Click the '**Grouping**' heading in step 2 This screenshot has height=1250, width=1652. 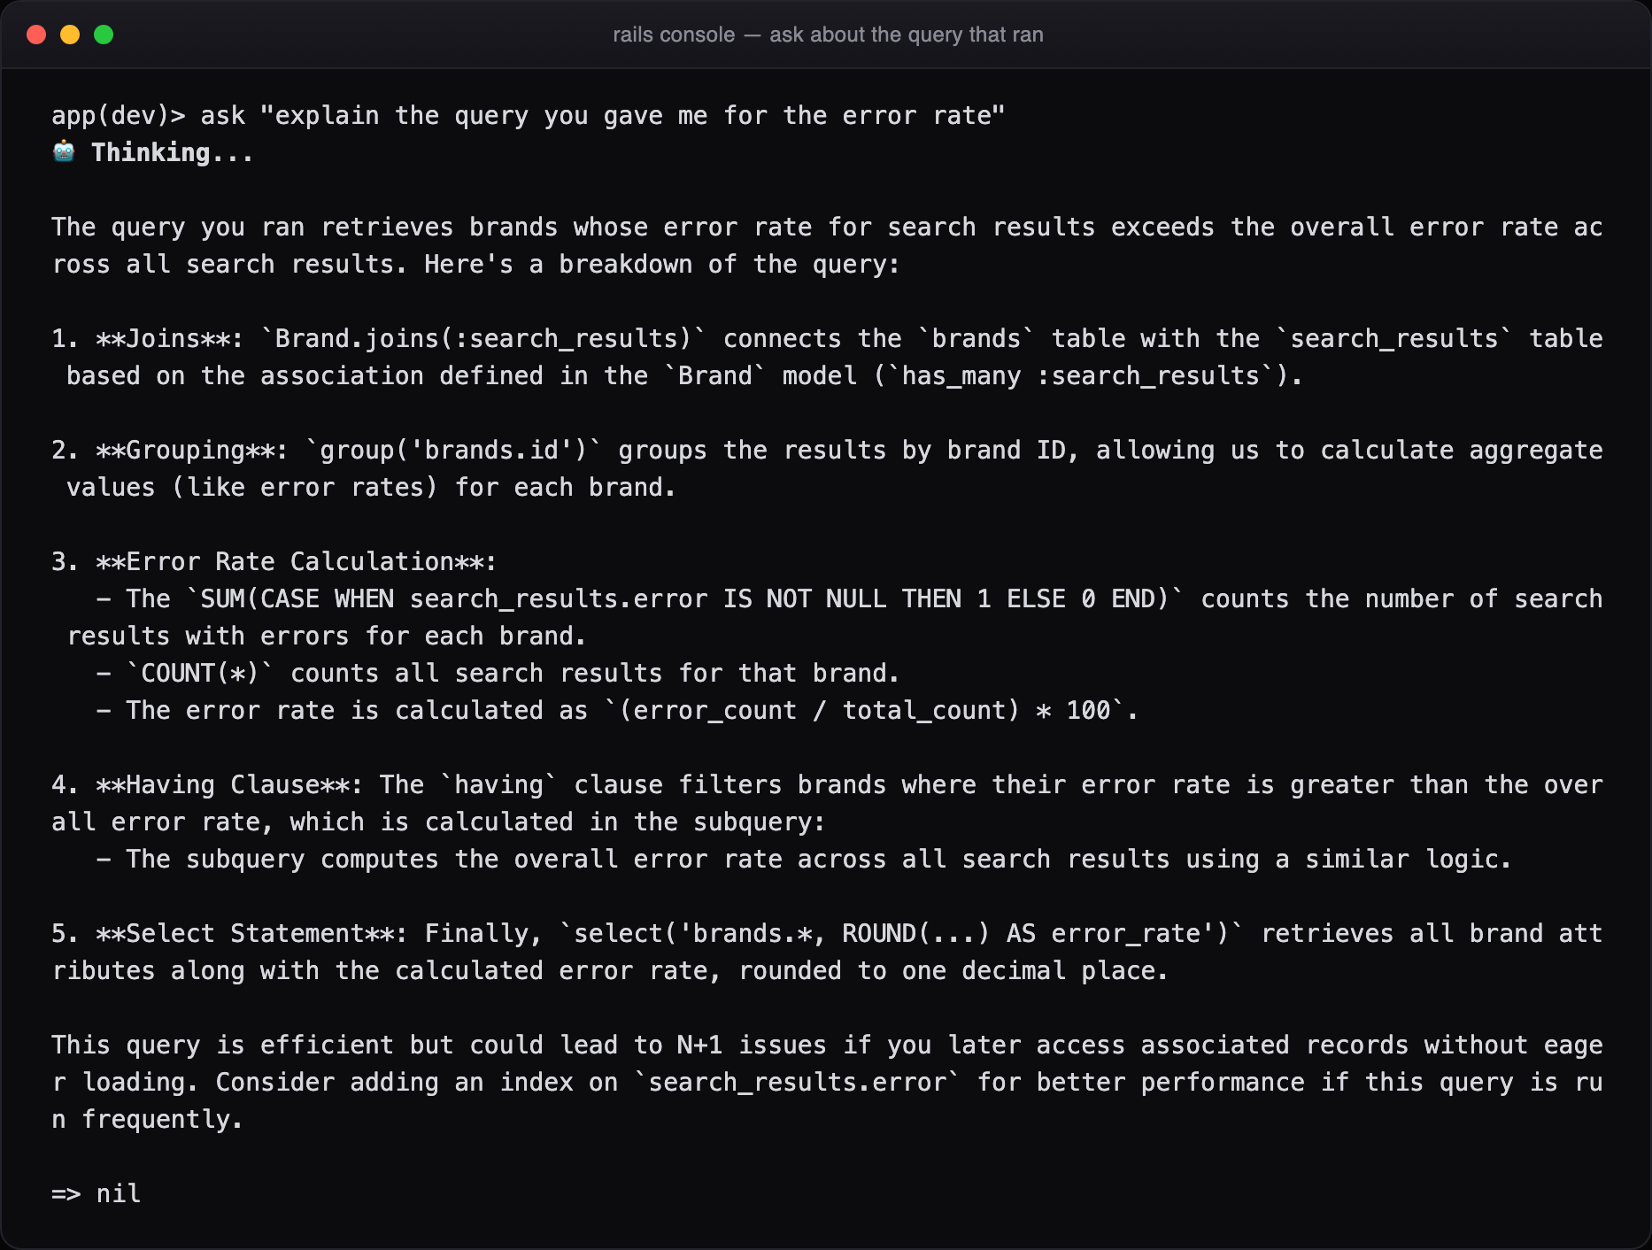click(x=190, y=451)
